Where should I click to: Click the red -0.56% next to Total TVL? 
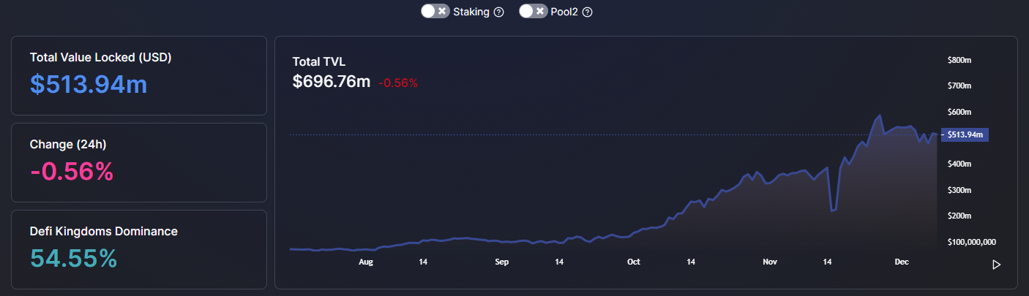(397, 83)
